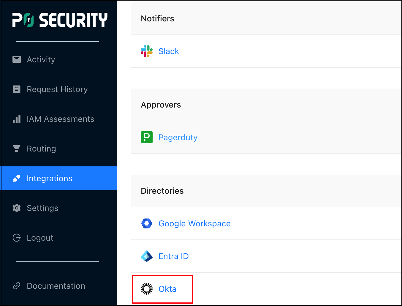Viewport: 402px width, 306px height.
Task: Click the plug icon beside Integrations
Action: pos(17,178)
